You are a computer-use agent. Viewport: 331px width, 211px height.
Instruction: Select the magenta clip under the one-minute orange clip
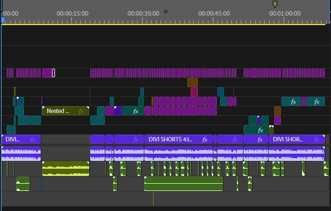click(278, 120)
